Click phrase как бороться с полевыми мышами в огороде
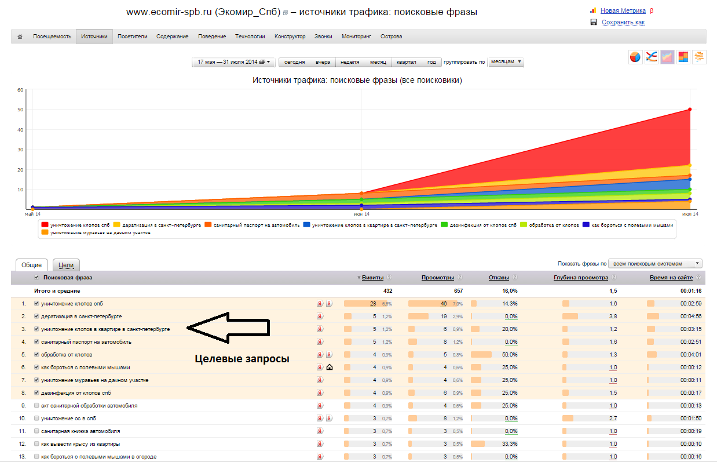Screen dimensions: 717x462 (x=99, y=456)
